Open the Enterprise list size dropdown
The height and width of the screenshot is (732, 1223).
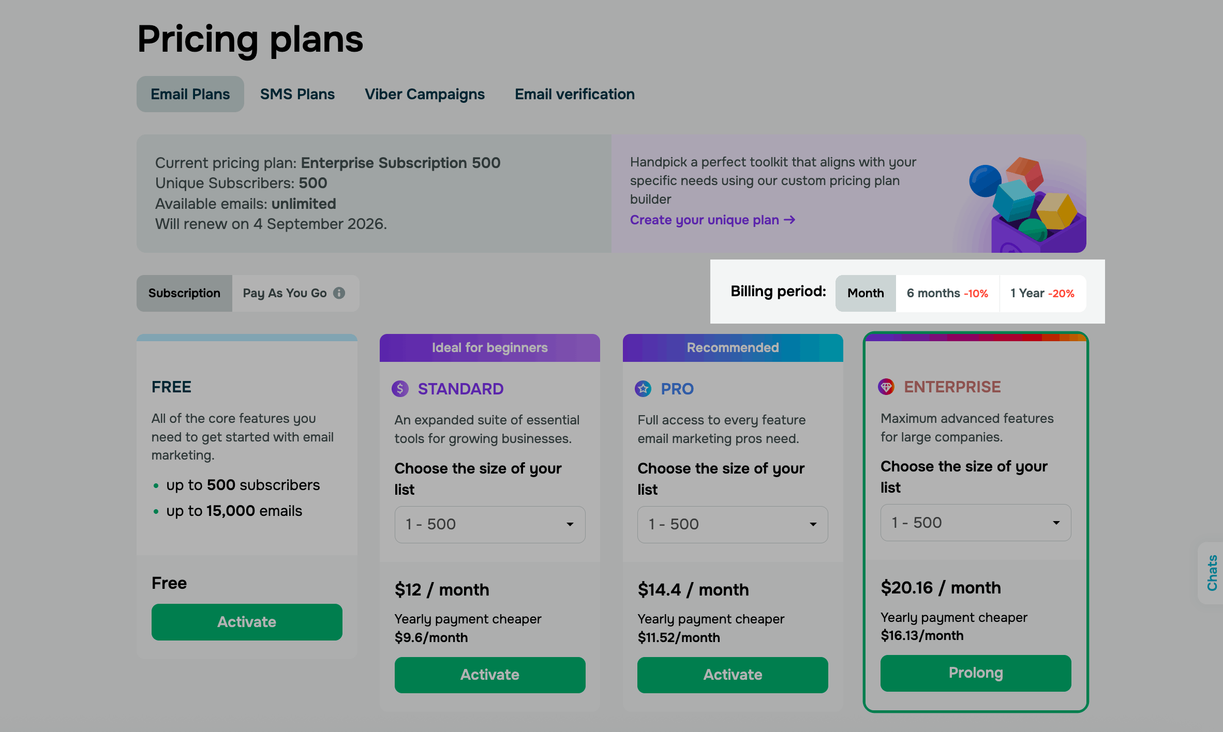click(975, 523)
